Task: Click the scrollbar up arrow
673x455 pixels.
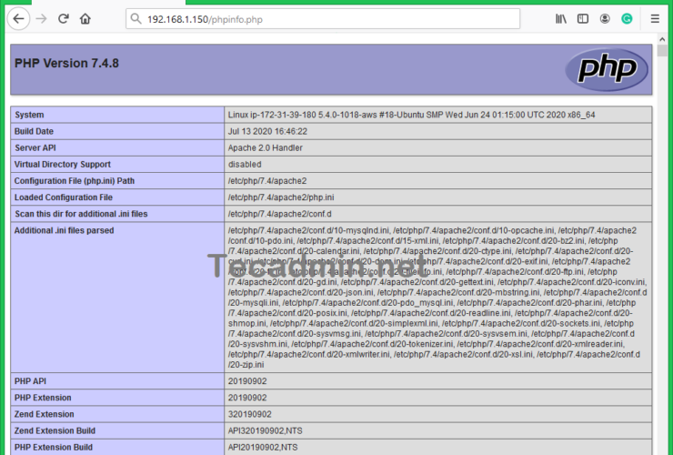Action: point(664,39)
